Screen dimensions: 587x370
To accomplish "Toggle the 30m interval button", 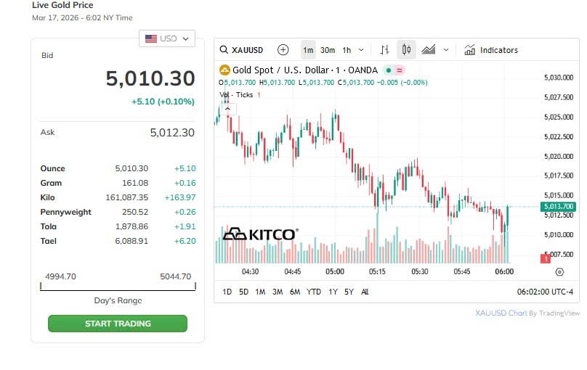I will [328, 50].
